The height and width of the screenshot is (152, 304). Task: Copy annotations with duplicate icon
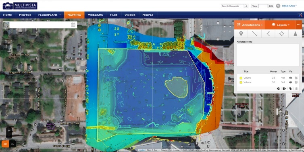290,89
